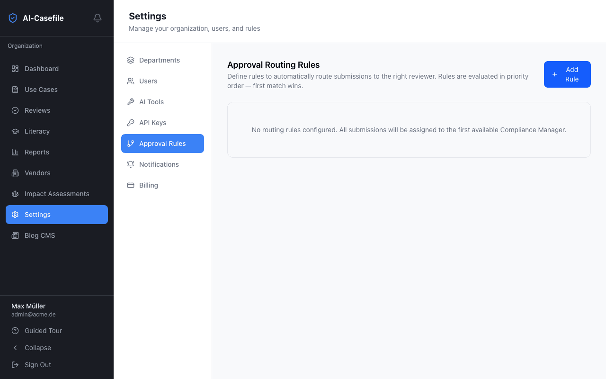Open the Literacy section

(x=37, y=131)
